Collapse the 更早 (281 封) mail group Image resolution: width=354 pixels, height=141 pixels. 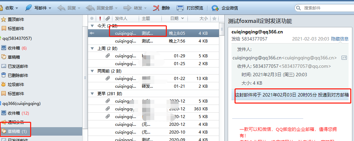(x=92, y=93)
